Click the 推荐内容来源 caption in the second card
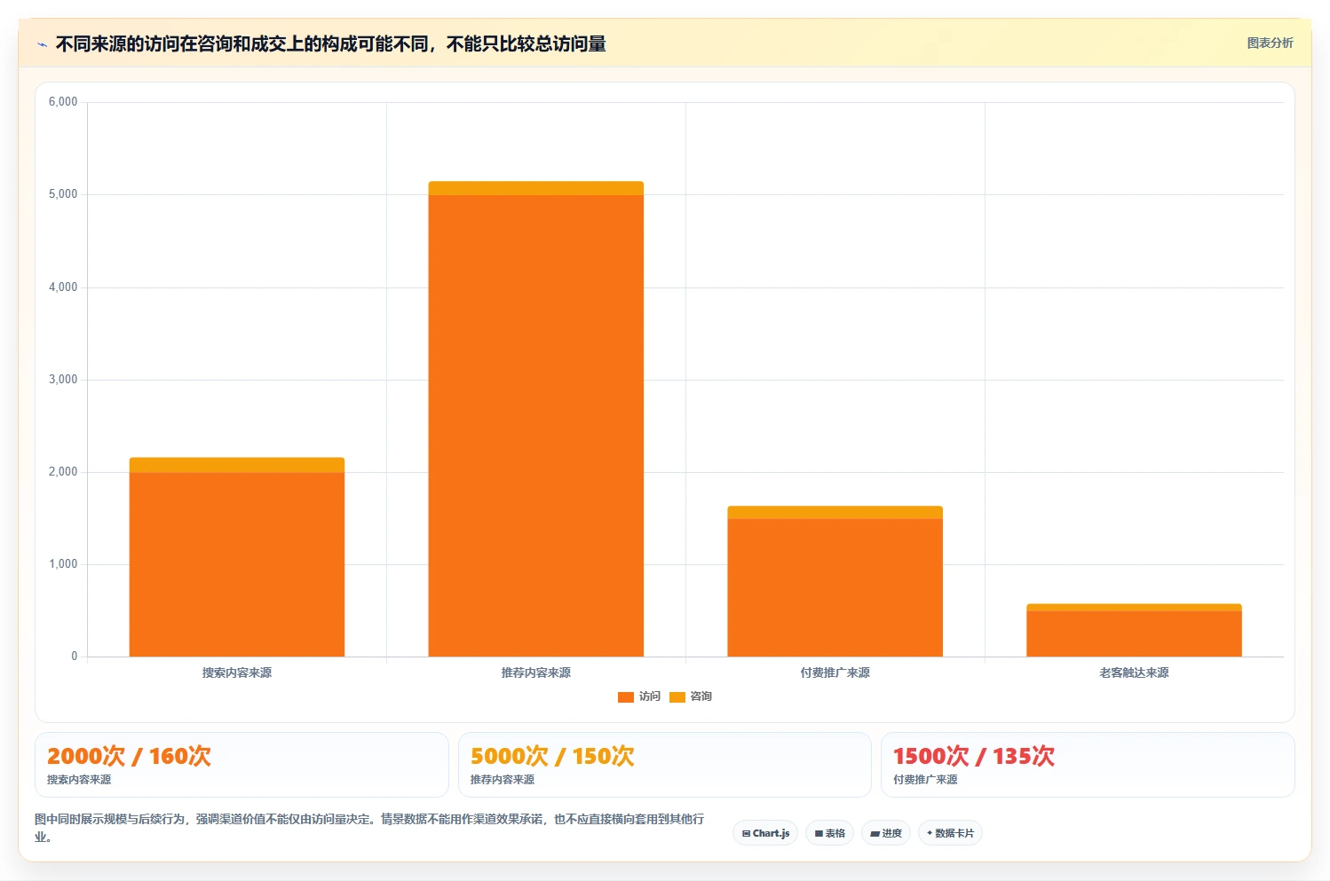Screen dimensions: 1330x881 (503, 780)
